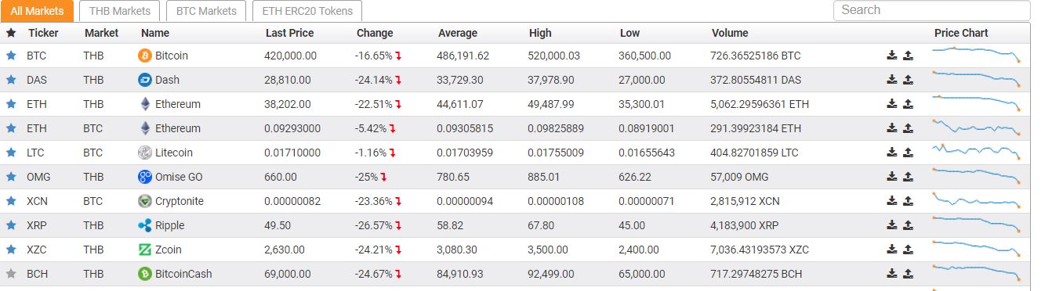Sort the table by the Change column
1063x291 pixels.
click(375, 33)
